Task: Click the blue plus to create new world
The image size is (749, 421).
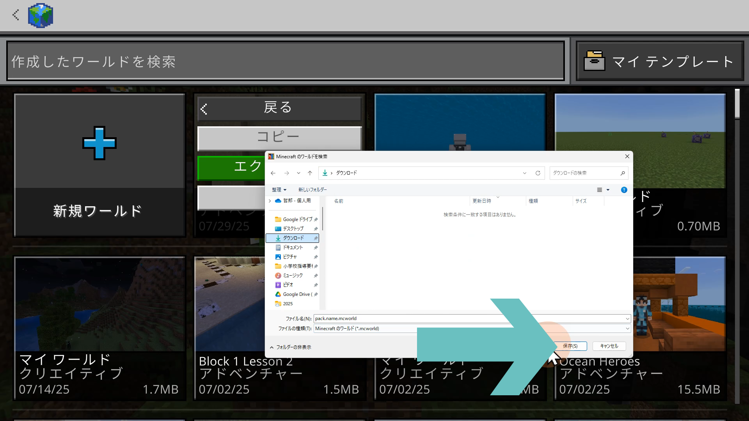Action: pos(99,143)
